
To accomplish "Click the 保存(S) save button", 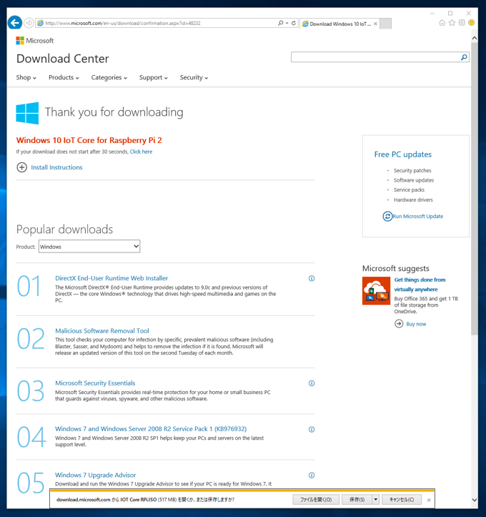I will click(357, 500).
